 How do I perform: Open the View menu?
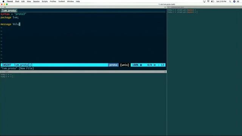pyautogui.click(x=29, y=2)
